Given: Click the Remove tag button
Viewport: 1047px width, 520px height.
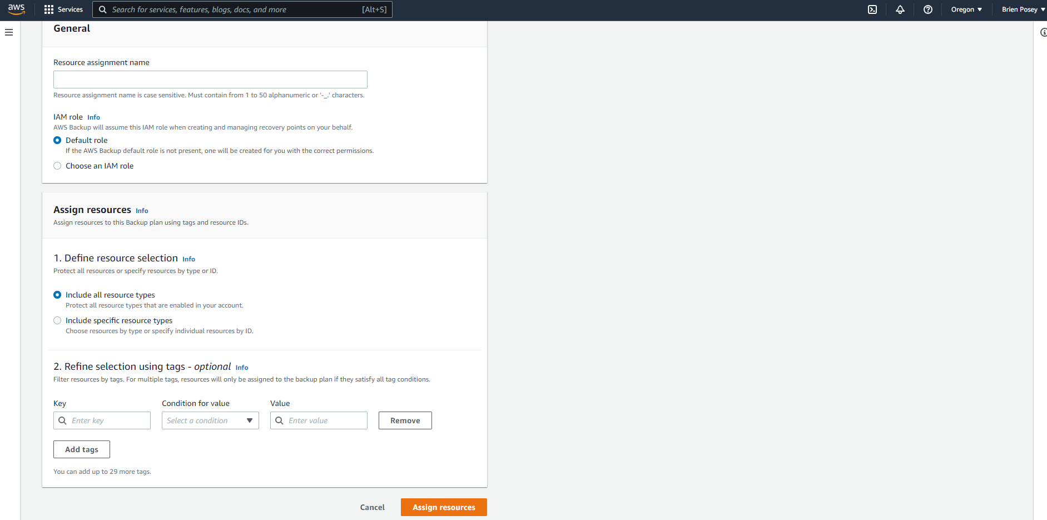Looking at the screenshot, I should click(x=405, y=420).
